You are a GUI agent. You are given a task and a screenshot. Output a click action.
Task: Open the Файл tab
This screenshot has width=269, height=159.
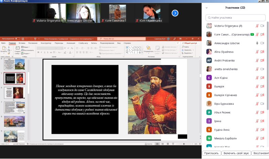[x=3, y=43]
